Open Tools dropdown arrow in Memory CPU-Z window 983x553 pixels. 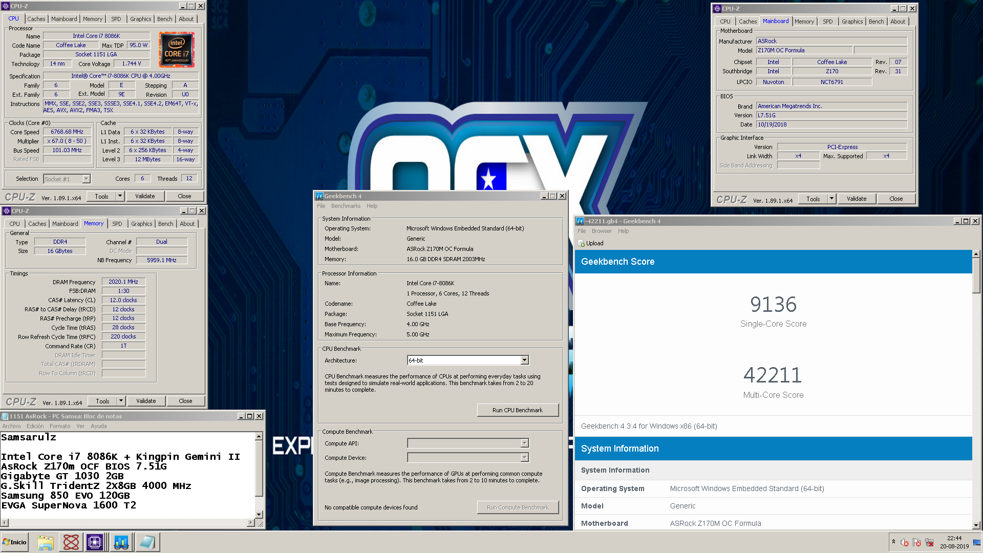[x=121, y=401]
